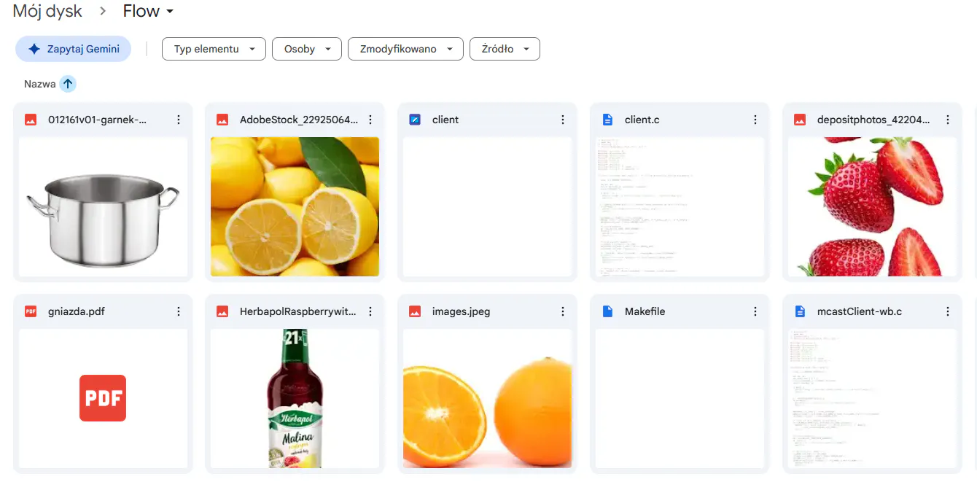Click image file icon of 012161v01-garnek
Image resolution: width=977 pixels, height=482 pixels.
click(x=31, y=120)
